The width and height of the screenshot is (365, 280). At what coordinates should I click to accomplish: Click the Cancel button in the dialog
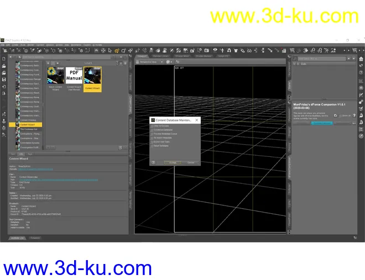190,162
